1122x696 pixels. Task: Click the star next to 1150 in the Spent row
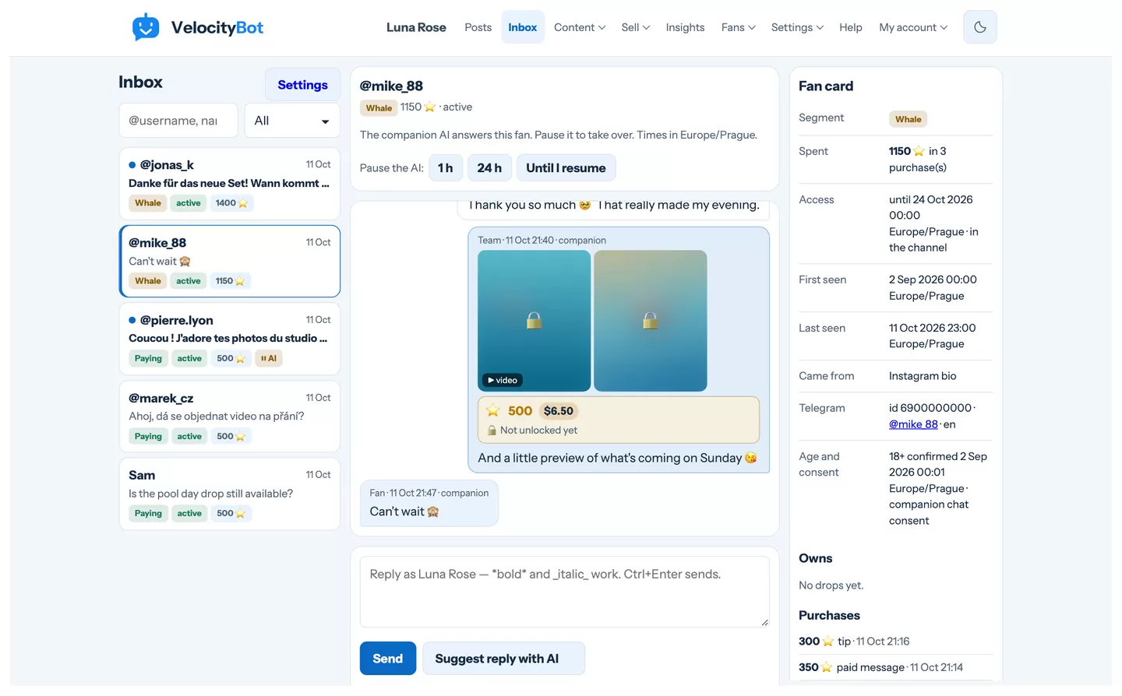point(919,151)
